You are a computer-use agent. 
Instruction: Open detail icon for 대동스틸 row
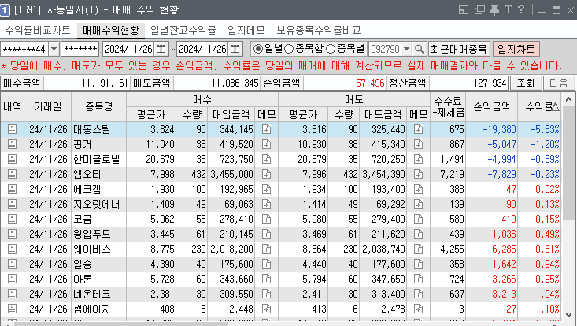pos(12,129)
